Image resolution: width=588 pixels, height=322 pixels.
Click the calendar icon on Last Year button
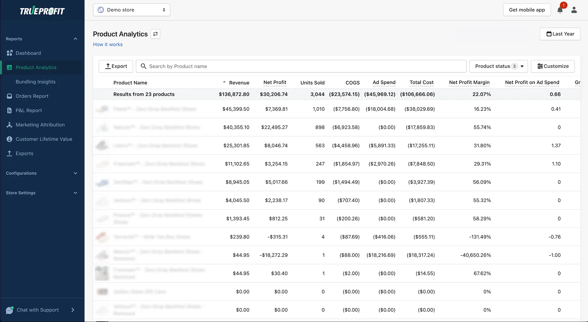(x=549, y=34)
